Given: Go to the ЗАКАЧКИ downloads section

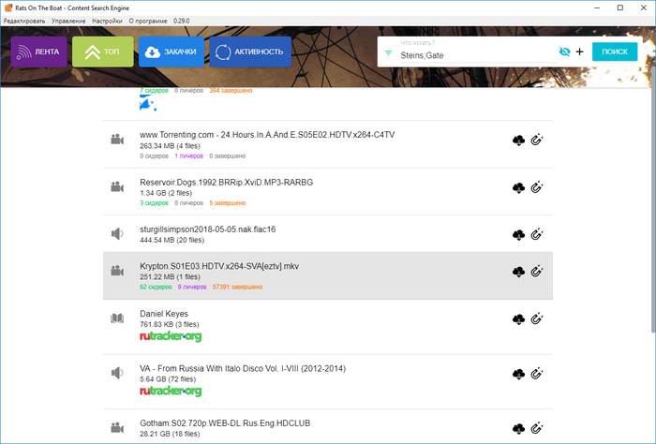Looking at the screenshot, I should tap(171, 52).
